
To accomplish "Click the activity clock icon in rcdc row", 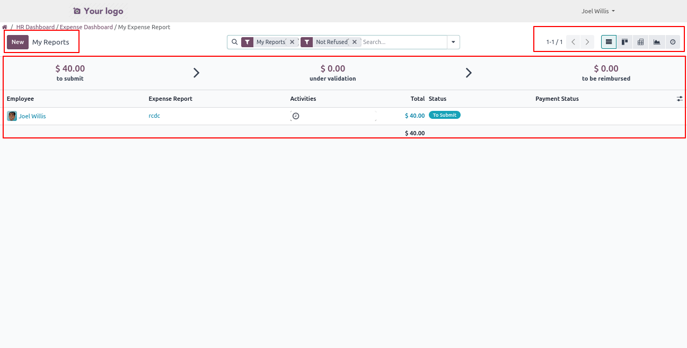I will click(296, 116).
